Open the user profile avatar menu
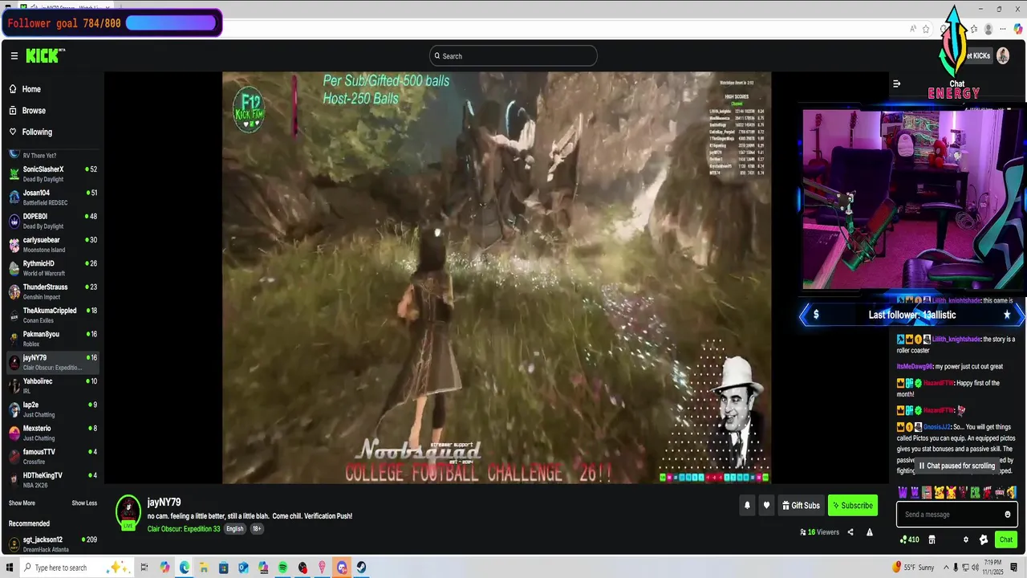The width and height of the screenshot is (1027, 578). click(1002, 55)
